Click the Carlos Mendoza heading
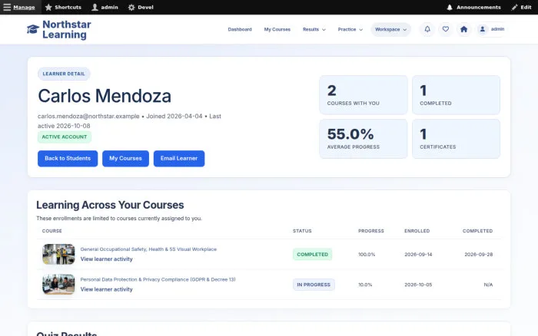The height and width of the screenshot is (336, 538). point(105,96)
